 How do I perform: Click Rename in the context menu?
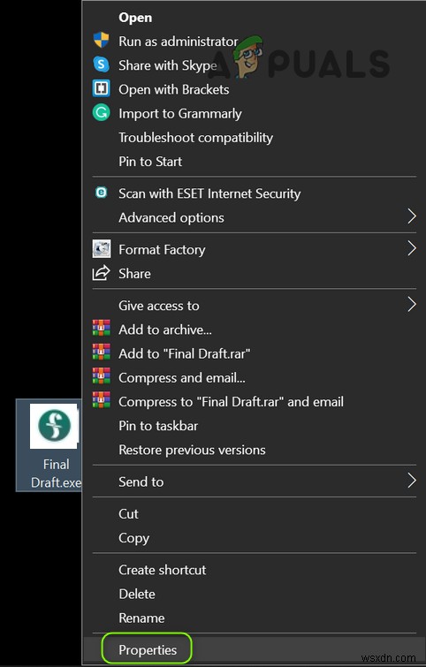[141, 618]
